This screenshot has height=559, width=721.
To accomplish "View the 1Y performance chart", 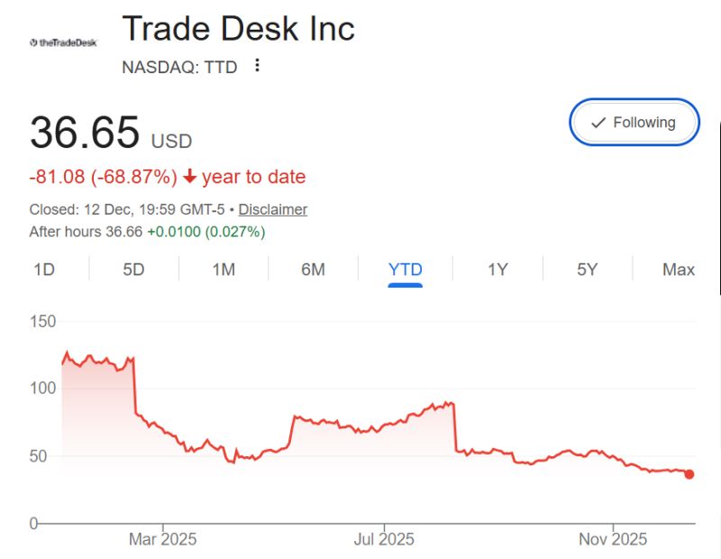I will [x=497, y=269].
